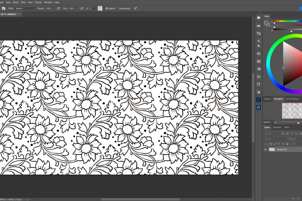Select the Background layer thumbnail
This screenshot has width=302, height=201.
click(272, 149)
